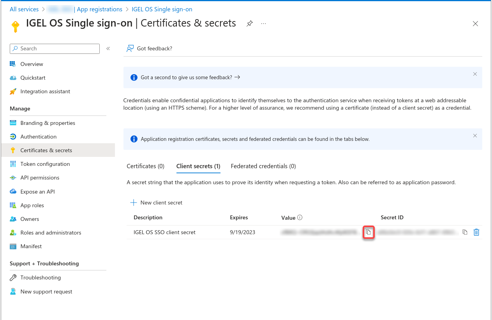The width and height of the screenshot is (492, 320).
Task: Click the Value column info icon
Action: [x=300, y=218]
